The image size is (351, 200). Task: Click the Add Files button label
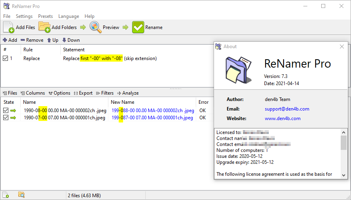pyautogui.click(x=25, y=27)
